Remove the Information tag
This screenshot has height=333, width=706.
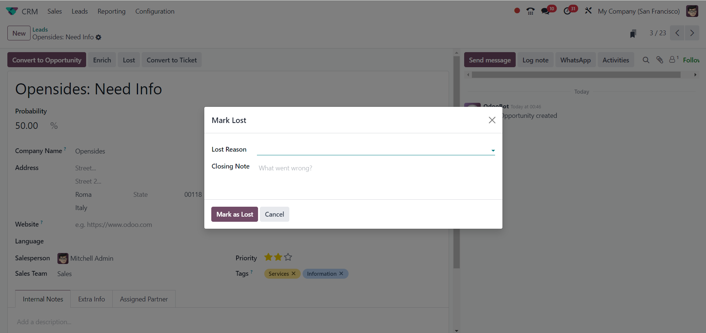341,274
